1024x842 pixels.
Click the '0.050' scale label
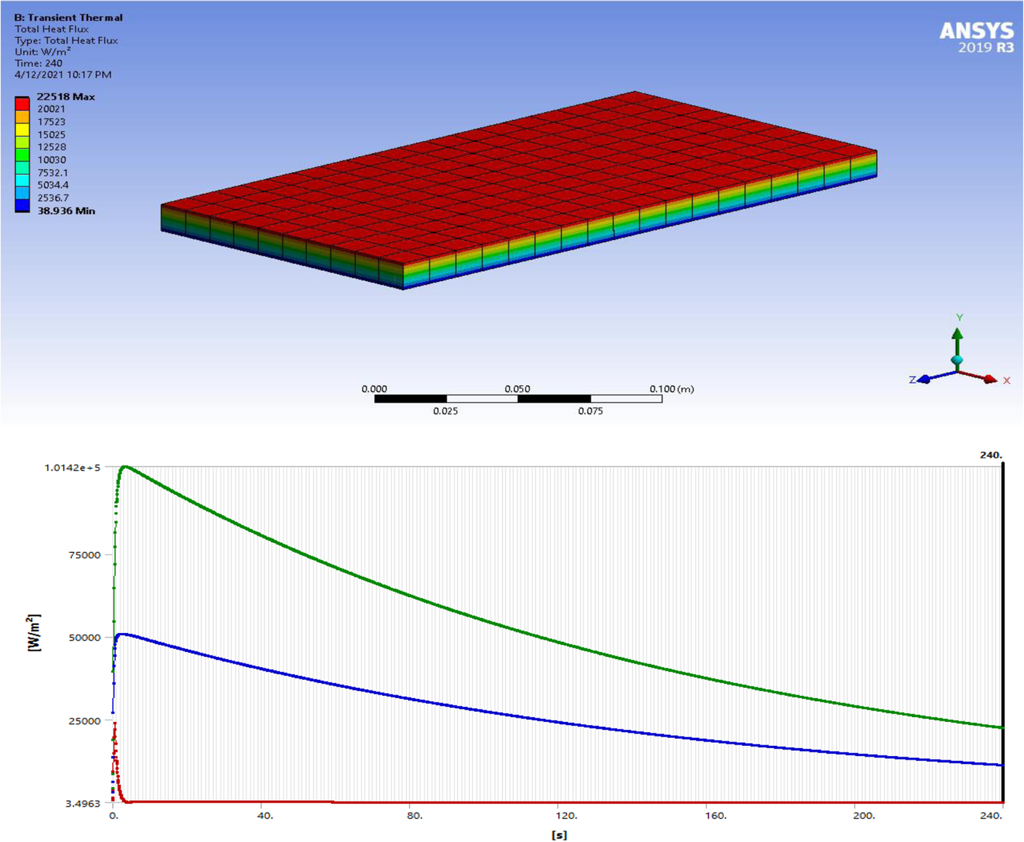pyautogui.click(x=517, y=389)
